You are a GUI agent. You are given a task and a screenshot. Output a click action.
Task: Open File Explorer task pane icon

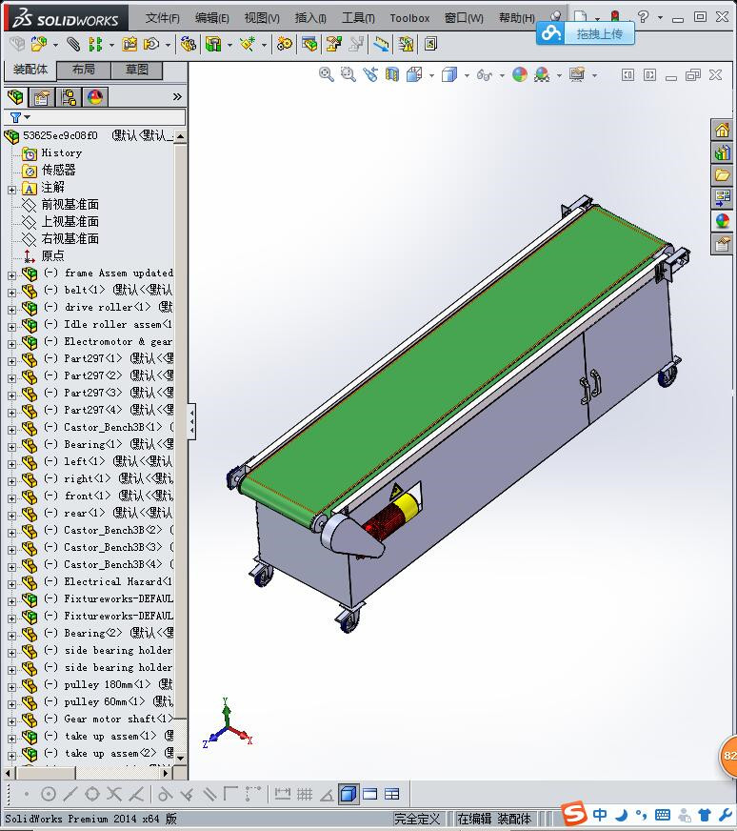[722, 175]
